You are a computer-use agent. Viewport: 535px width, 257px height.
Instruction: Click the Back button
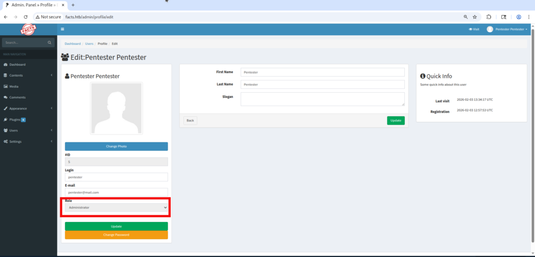[x=190, y=120]
